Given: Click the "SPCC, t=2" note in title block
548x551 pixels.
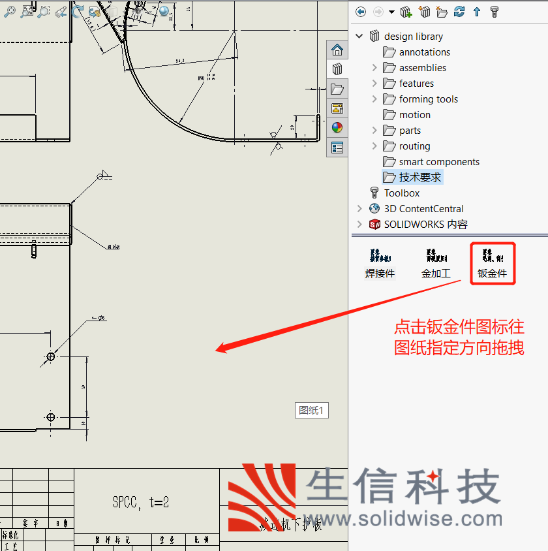Looking at the screenshot, I should (141, 502).
